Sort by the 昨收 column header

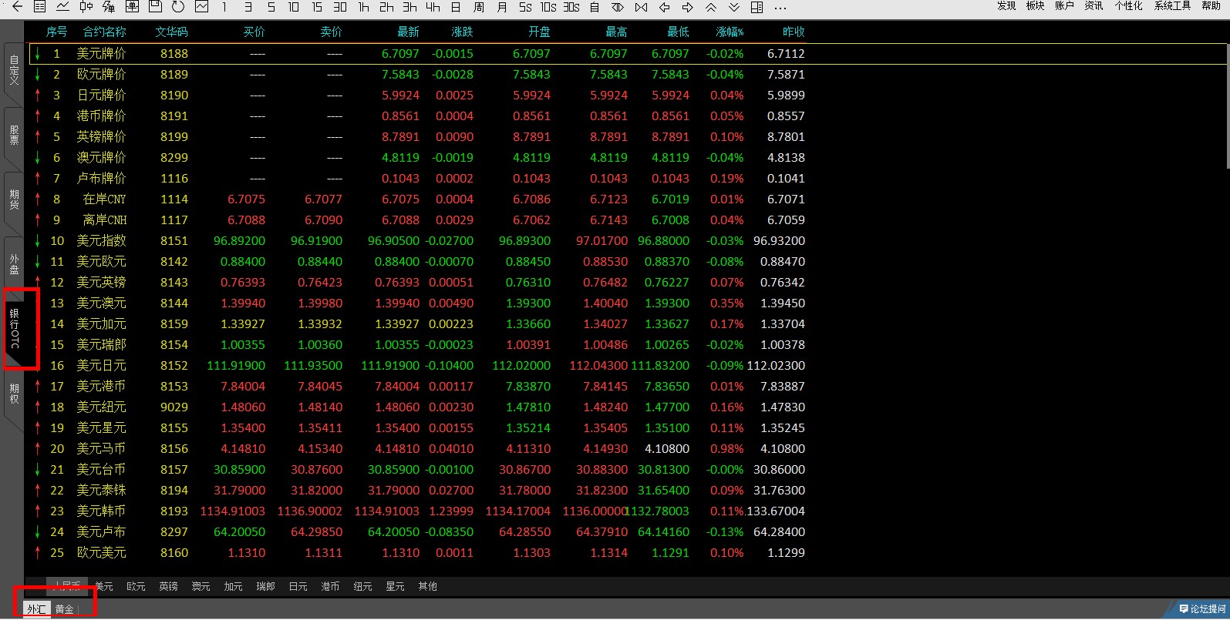(x=794, y=32)
